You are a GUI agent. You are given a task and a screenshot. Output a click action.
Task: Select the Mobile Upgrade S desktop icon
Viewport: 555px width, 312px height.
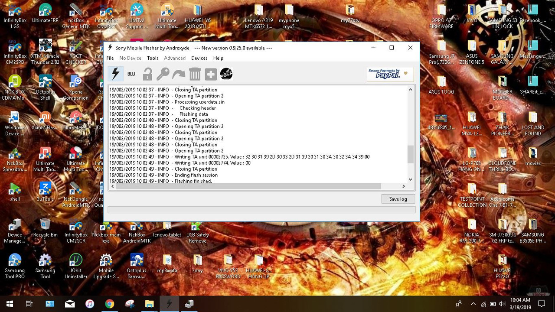pos(106,266)
